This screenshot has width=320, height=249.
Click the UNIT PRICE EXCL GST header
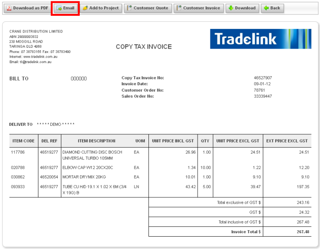click(238, 141)
